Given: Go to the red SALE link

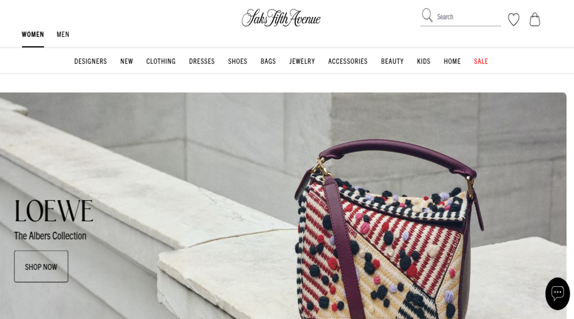Looking at the screenshot, I should pyautogui.click(x=481, y=61).
